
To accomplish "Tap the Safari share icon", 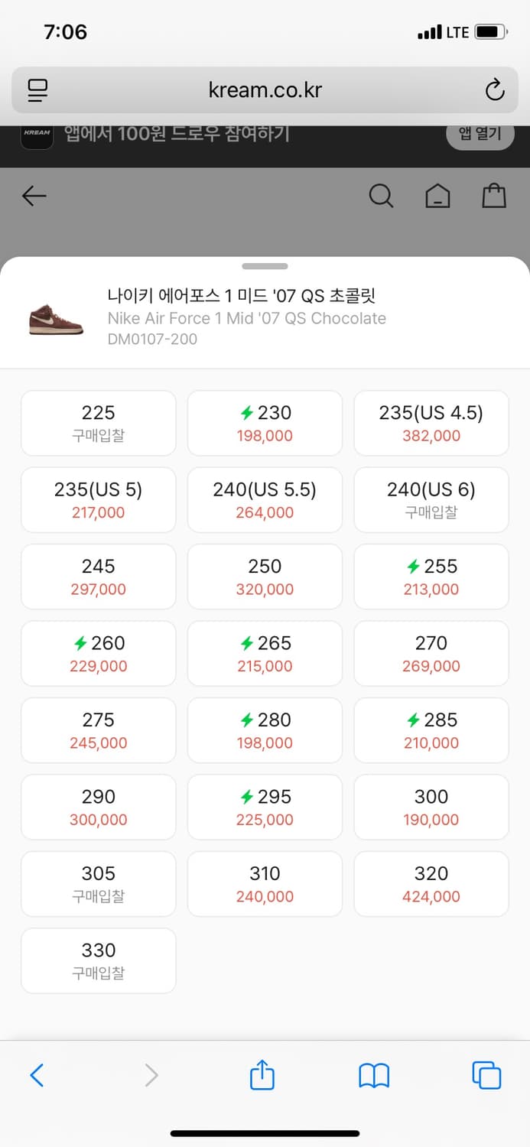I will 262,1075.
